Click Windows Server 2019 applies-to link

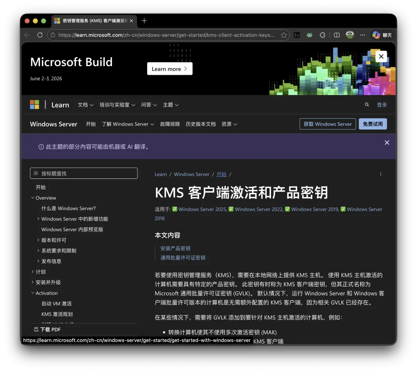tap(315, 209)
